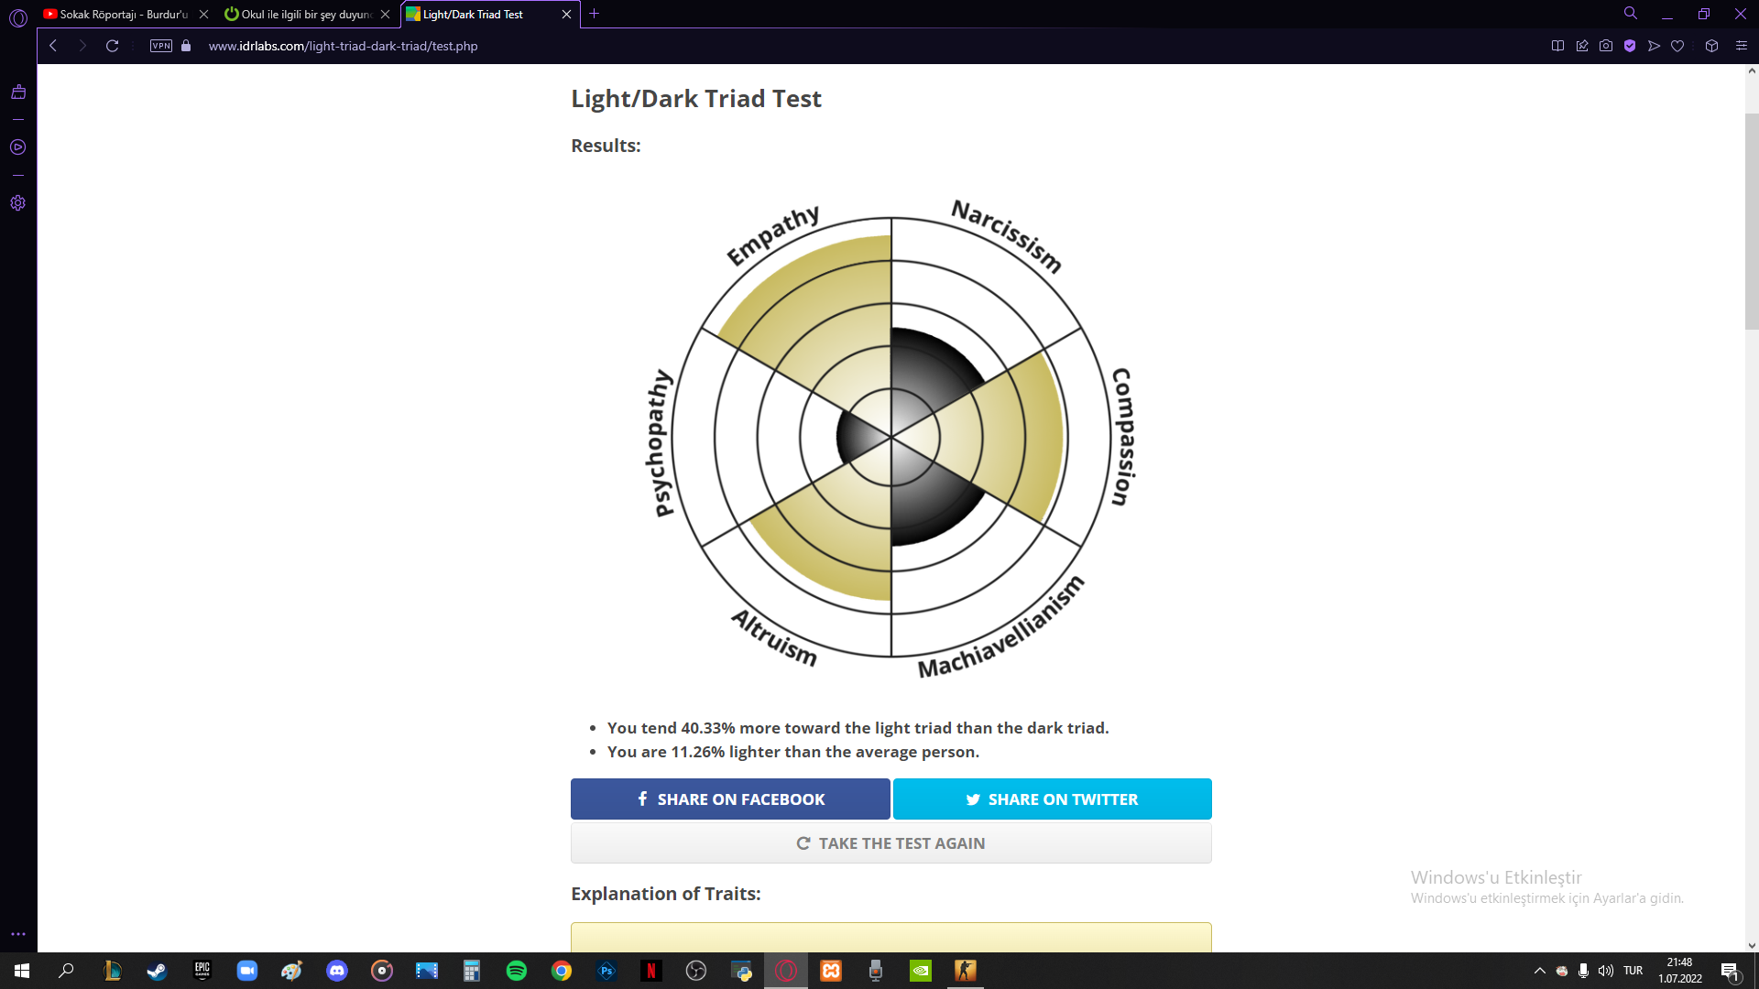This screenshot has width=1759, height=989.
Task: Open the My Flow arrow icon
Action: [1654, 46]
